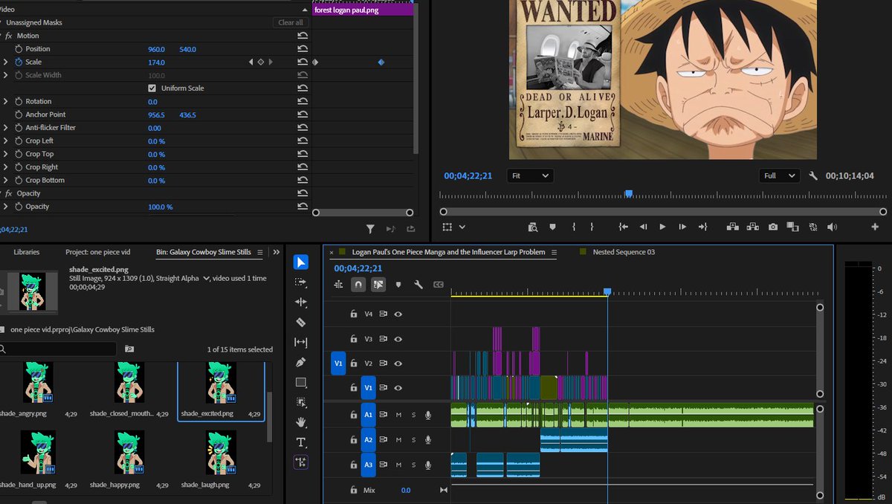Click Add Marker in Program Monitor

pos(552,227)
